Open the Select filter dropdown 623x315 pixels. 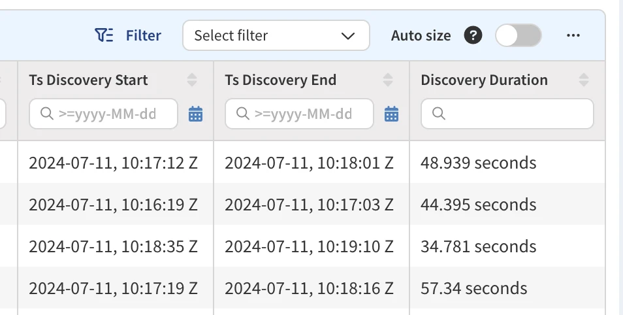click(276, 35)
